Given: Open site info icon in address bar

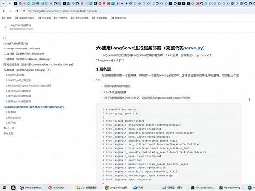Looking at the screenshot, I should point(24,11).
